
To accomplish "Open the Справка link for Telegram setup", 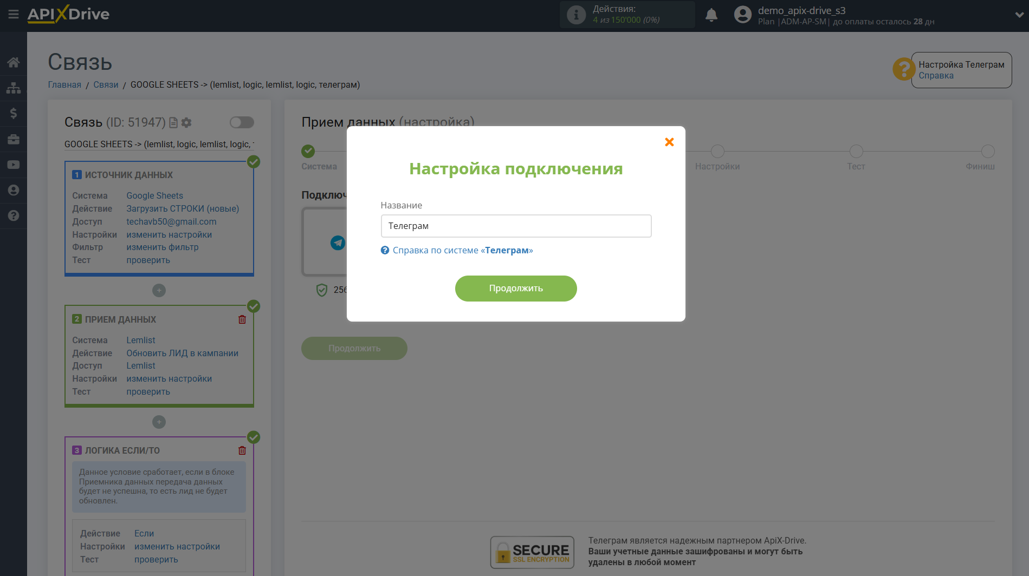I will pyautogui.click(x=936, y=76).
